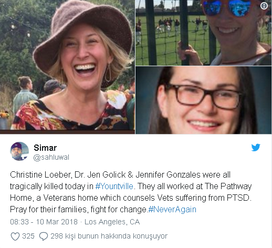Open the @sahluwal handle link

(51, 157)
